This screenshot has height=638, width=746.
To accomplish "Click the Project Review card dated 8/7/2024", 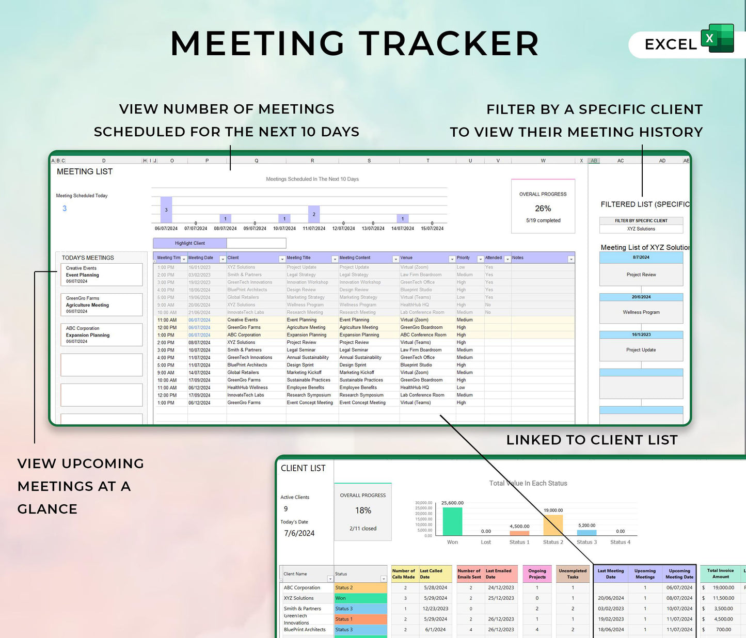I will pyautogui.click(x=641, y=275).
